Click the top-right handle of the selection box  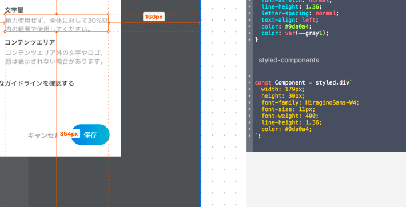pyautogui.click(x=108, y=14)
